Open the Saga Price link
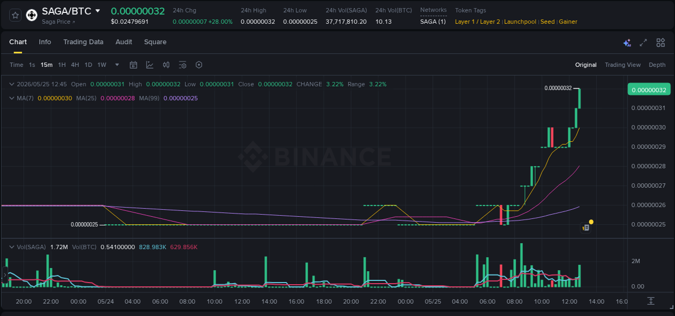Image resolution: width=675 pixels, height=316 pixels. (58, 22)
